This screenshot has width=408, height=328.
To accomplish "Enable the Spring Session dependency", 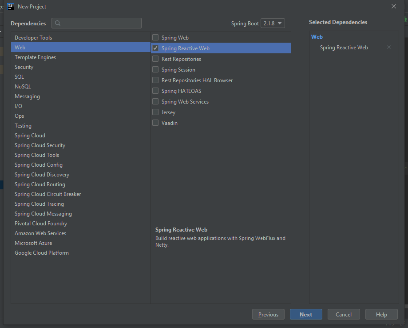I will coord(155,70).
